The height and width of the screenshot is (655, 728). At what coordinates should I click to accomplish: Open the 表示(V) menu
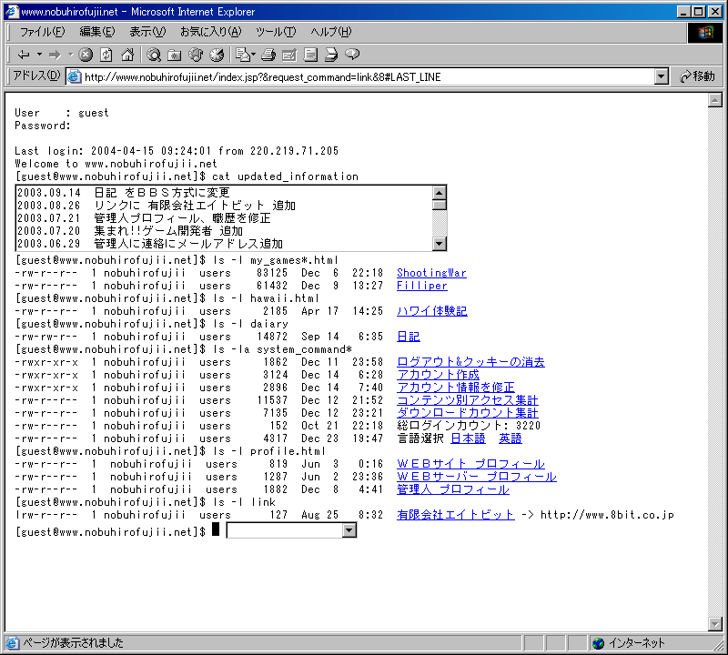click(147, 32)
